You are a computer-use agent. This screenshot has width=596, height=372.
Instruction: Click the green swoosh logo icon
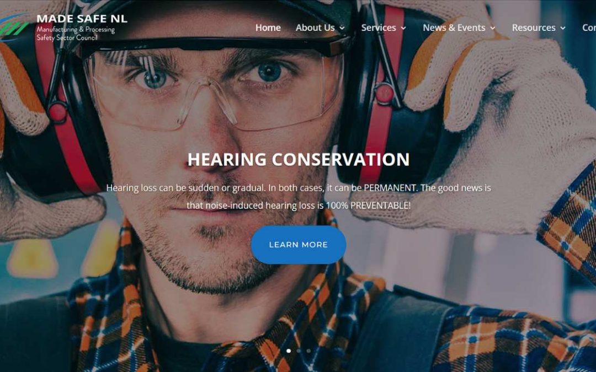13,28
